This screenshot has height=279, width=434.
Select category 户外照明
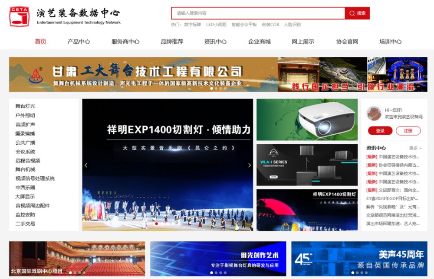(25, 115)
